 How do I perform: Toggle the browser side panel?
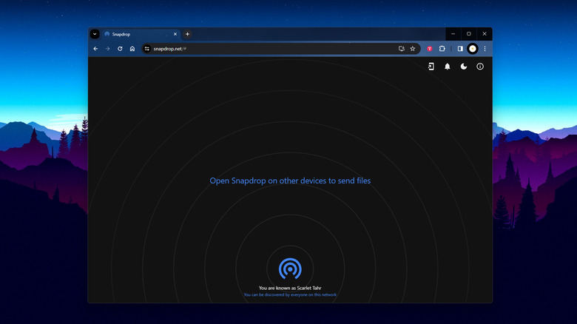tap(460, 49)
